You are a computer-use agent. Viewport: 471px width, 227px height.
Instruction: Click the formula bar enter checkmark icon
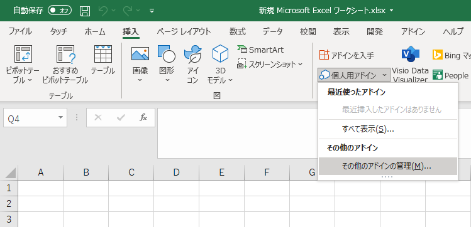(x=121, y=118)
